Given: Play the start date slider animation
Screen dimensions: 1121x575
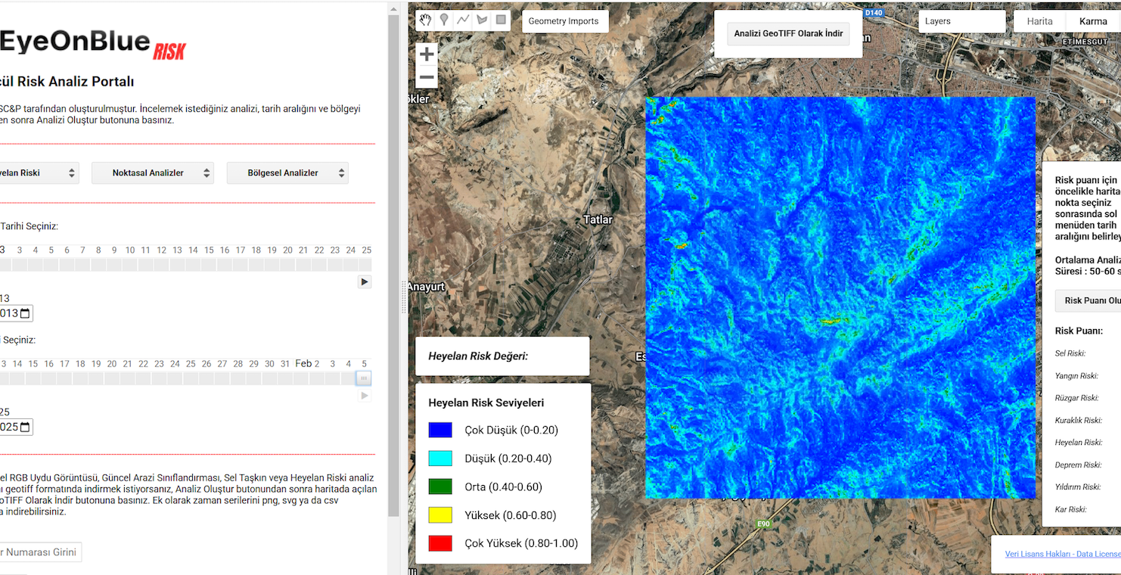Looking at the screenshot, I should tap(365, 281).
